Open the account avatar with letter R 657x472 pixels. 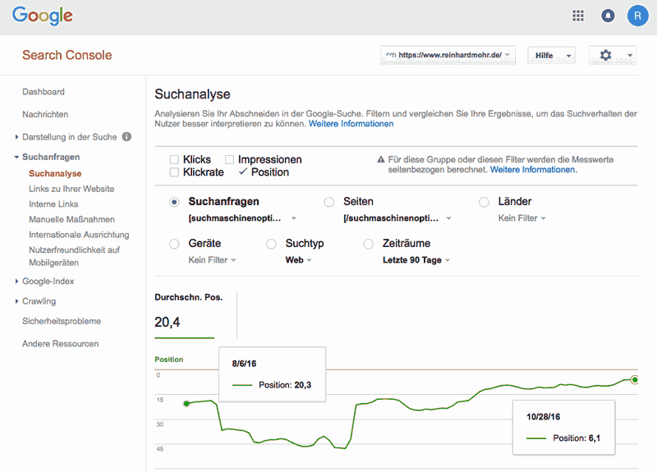tap(637, 16)
